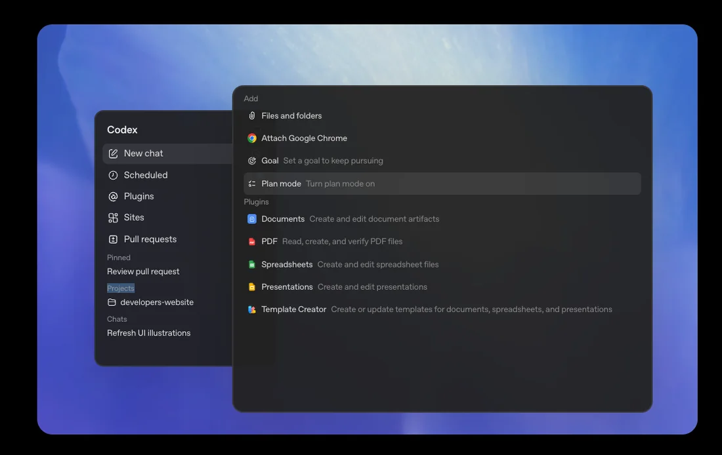
Task: Click 'Set a goal to keep pursuing' text
Action: point(333,161)
